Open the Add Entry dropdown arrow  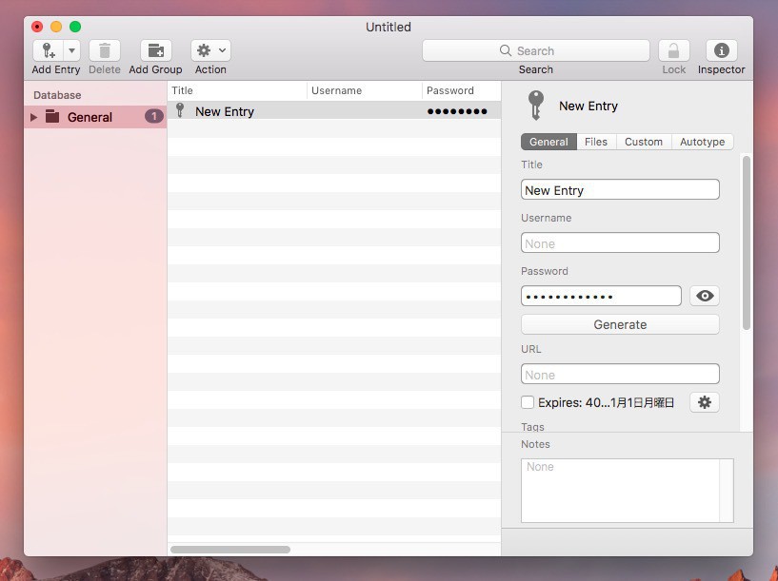tap(71, 50)
